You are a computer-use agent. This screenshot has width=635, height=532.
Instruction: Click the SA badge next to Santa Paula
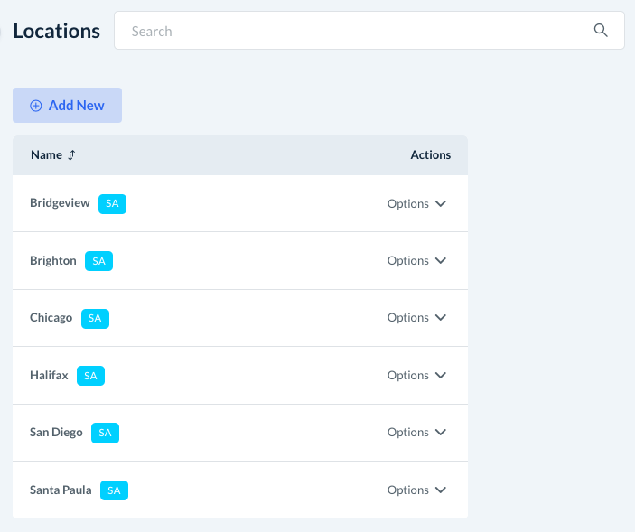[x=114, y=490]
